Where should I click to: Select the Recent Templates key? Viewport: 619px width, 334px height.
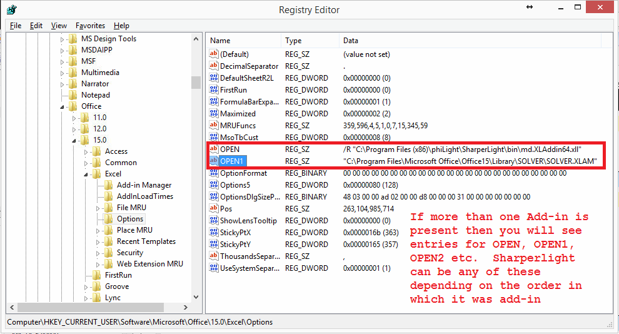point(146,241)
